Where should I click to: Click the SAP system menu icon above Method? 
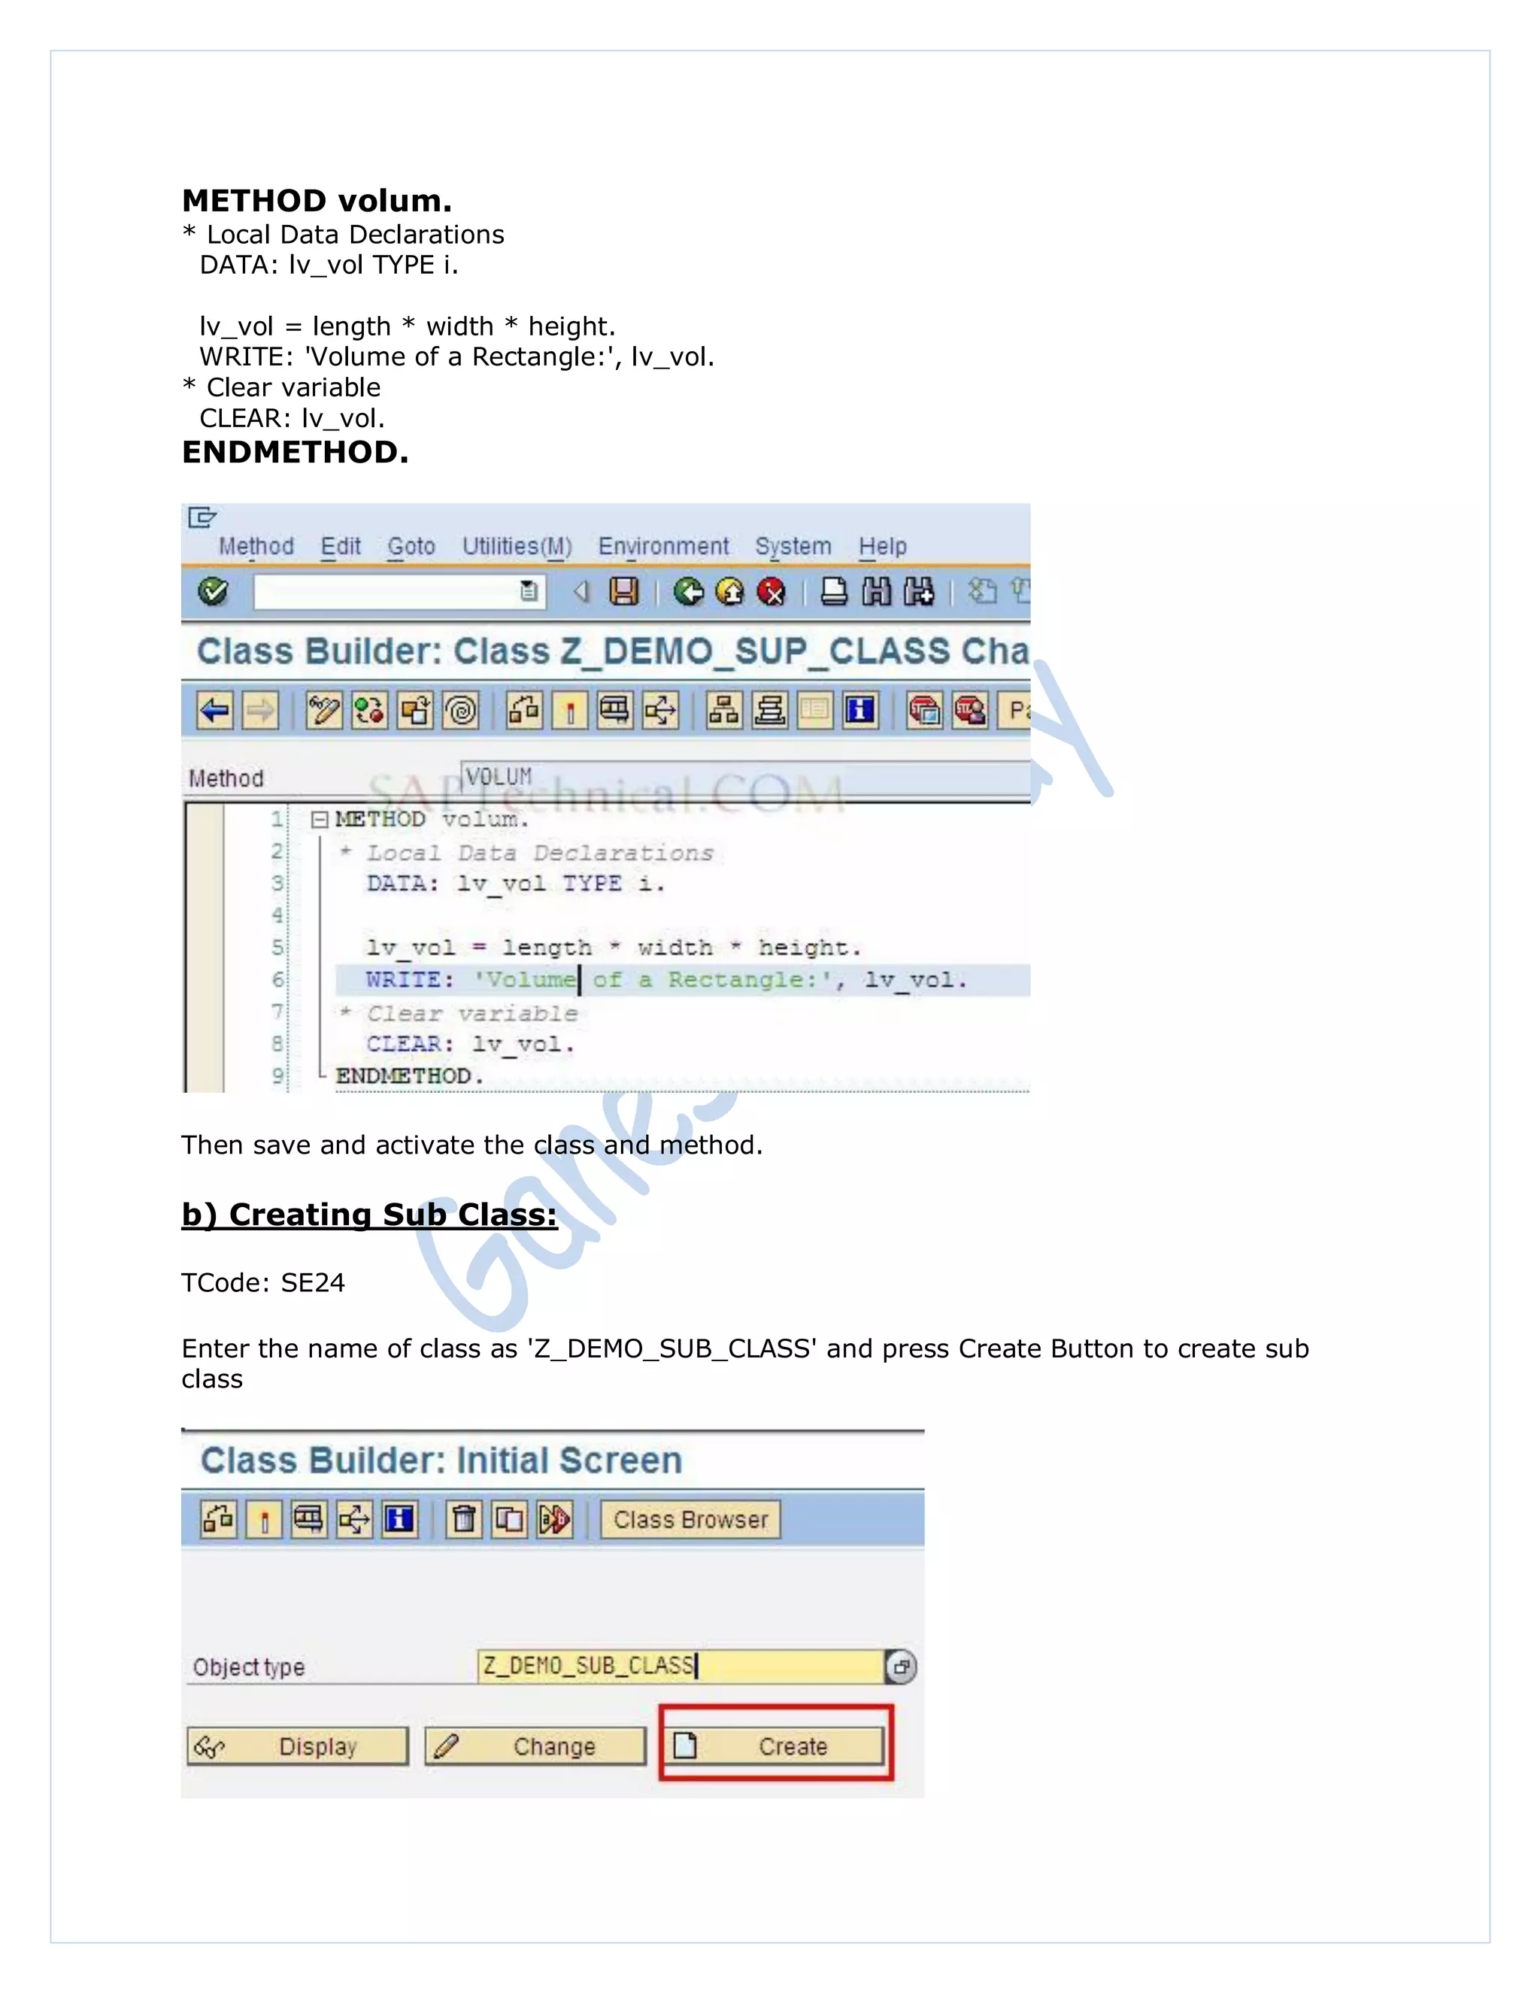click(x=202, y=518)
